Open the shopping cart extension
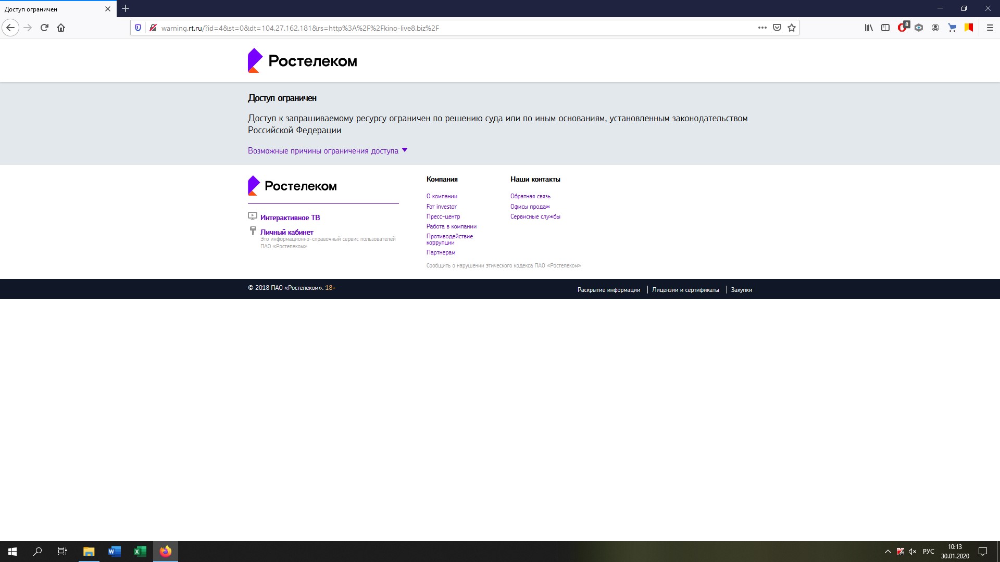 (x=952, y=28)
